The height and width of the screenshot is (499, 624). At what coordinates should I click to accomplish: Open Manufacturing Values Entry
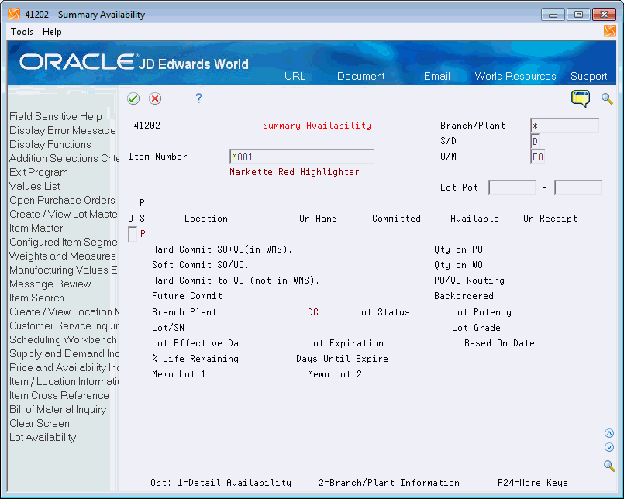tap(64, 270)
